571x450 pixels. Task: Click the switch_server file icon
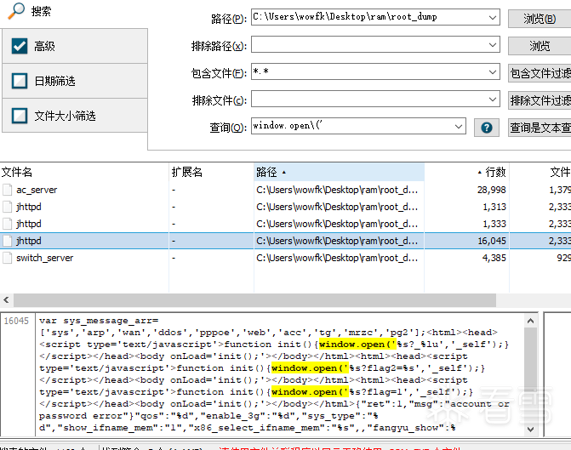pos(7,258)
